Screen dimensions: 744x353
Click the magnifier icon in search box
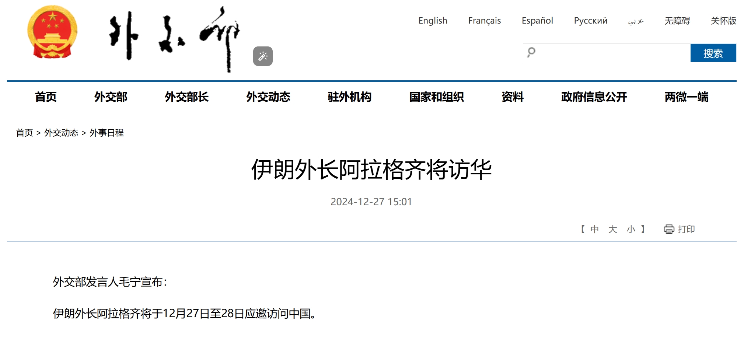coord(531,52)
